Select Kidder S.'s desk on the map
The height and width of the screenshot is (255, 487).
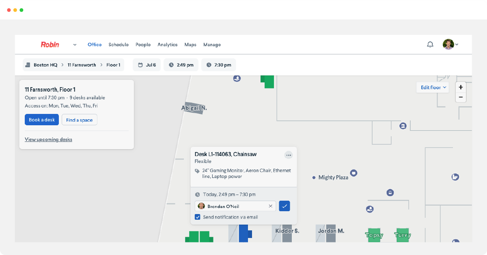(x=287, y=233)
